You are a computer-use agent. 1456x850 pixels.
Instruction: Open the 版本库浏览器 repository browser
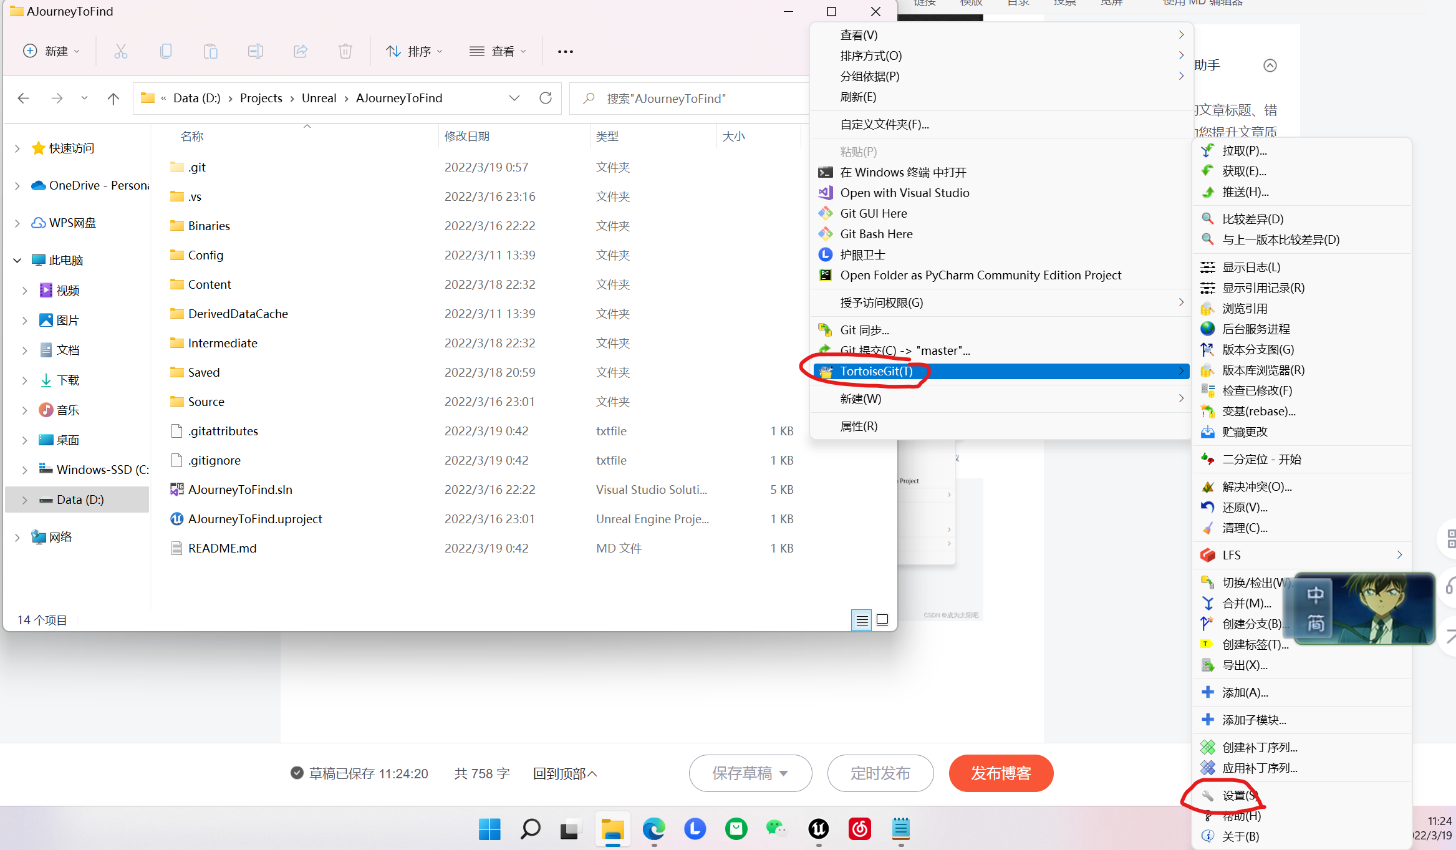click(1261, 370)
